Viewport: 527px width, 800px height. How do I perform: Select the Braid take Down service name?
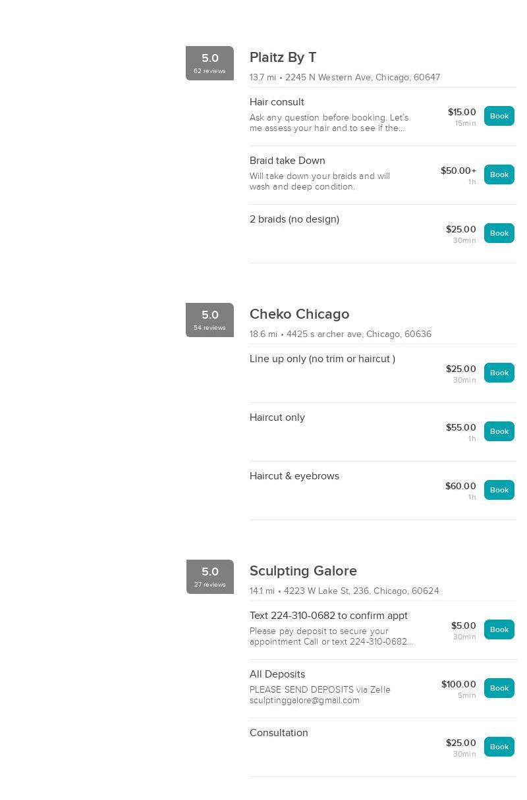click(x=287, y=161)
